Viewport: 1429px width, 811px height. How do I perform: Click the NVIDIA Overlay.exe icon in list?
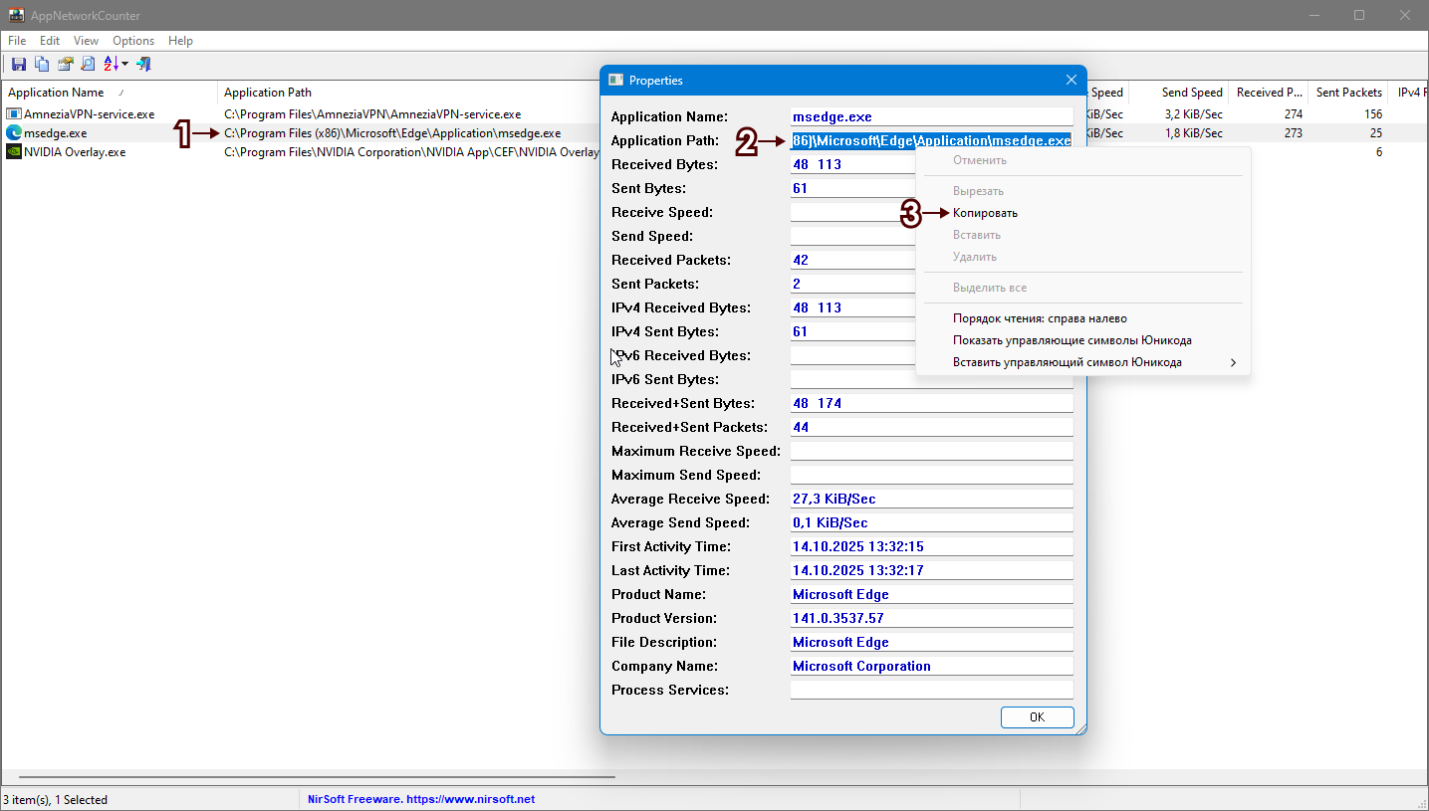point(14,152)
